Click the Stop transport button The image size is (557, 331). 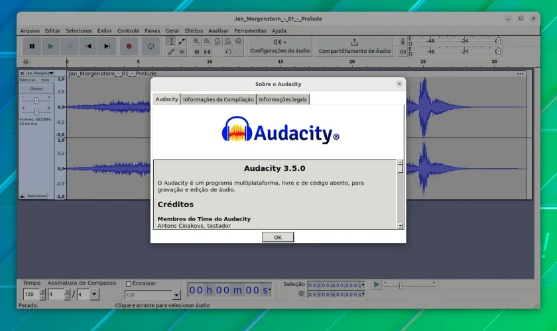point(69,46)
